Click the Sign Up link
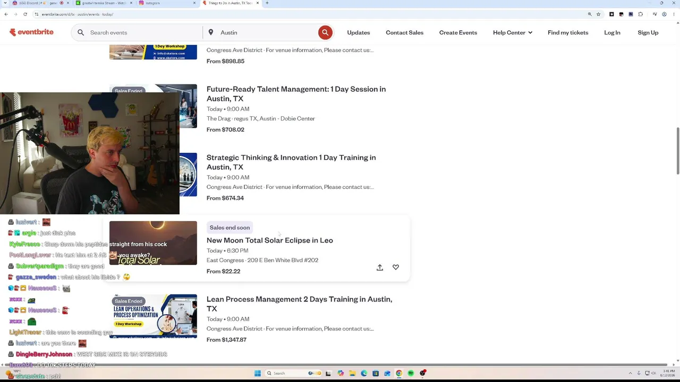The image size is (680, 382). (648, 32)
